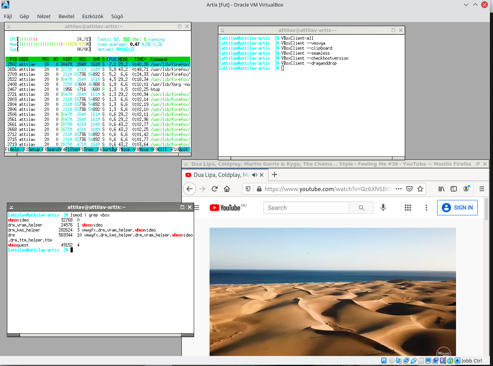Mute the tab via speaker icon

255,175
